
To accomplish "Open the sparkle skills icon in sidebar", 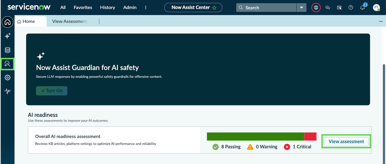I will (x=7, y=36).
